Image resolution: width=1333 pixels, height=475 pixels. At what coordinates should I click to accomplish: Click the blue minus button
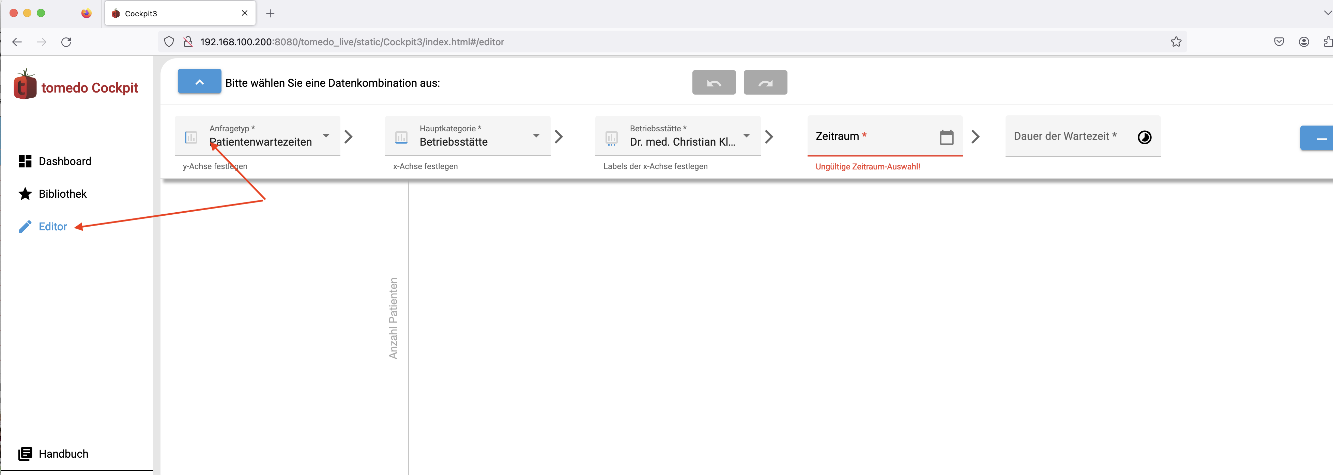click(1316, 138)
